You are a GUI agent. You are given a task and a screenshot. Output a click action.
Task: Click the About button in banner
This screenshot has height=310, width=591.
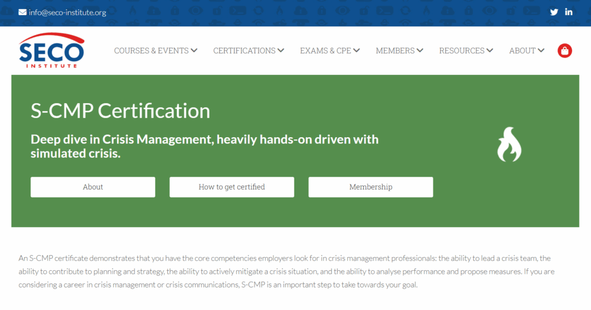coord(93,187)
